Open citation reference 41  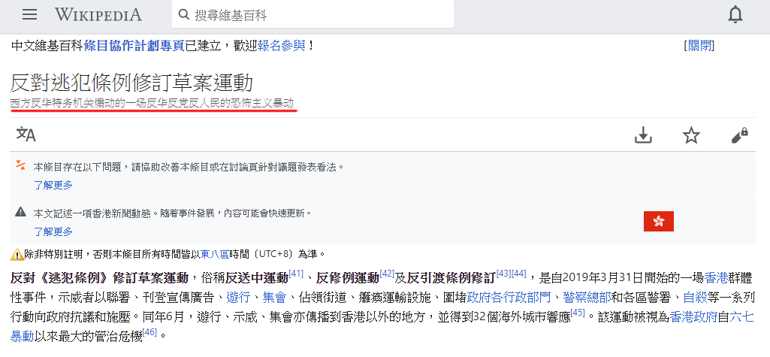click(x=296, y=273)
